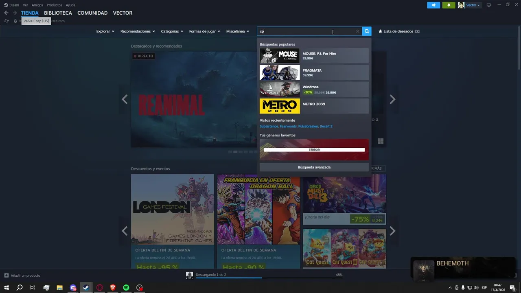Open the Ver menu
521x293 pixels.
coord(26,5)
